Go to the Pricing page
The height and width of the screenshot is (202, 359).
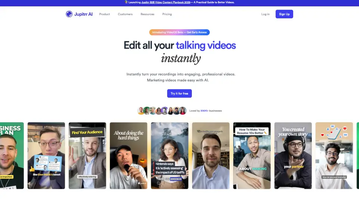click(167, 14)
